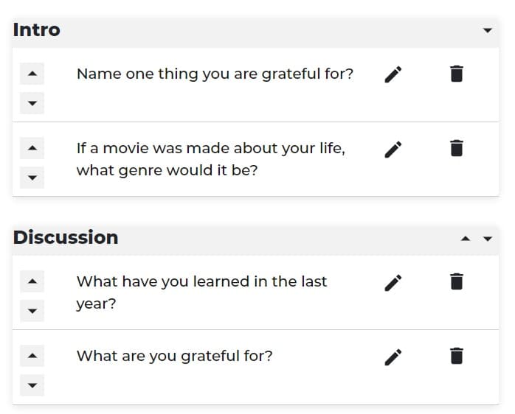Delete 'What have you learned in the last year?'
The width and height of the screenshot is (515, 414).
456,281
